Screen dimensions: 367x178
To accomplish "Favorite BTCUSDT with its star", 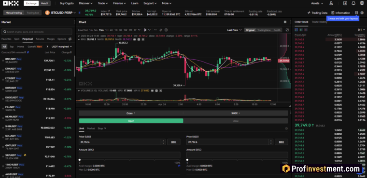I will click(x=3, y=61).
